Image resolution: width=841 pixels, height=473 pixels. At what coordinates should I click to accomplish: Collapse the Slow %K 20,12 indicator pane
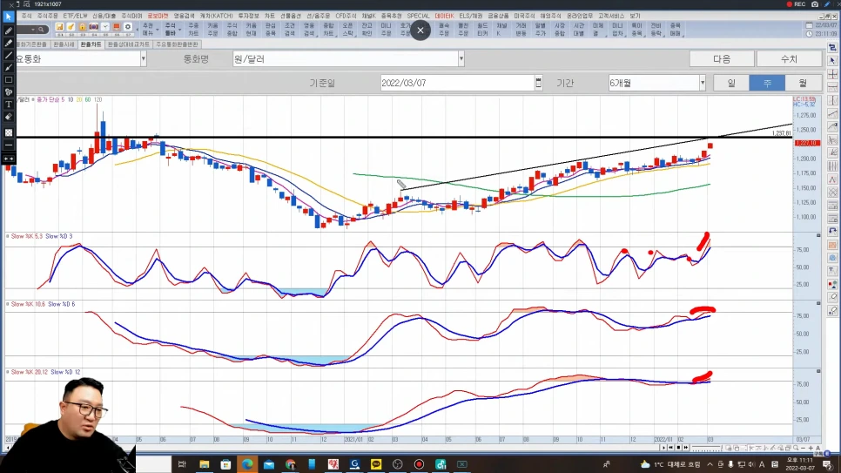tap(818, 371)
